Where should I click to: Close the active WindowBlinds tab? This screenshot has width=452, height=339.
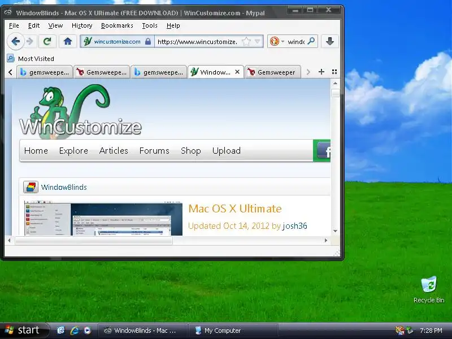237,72
